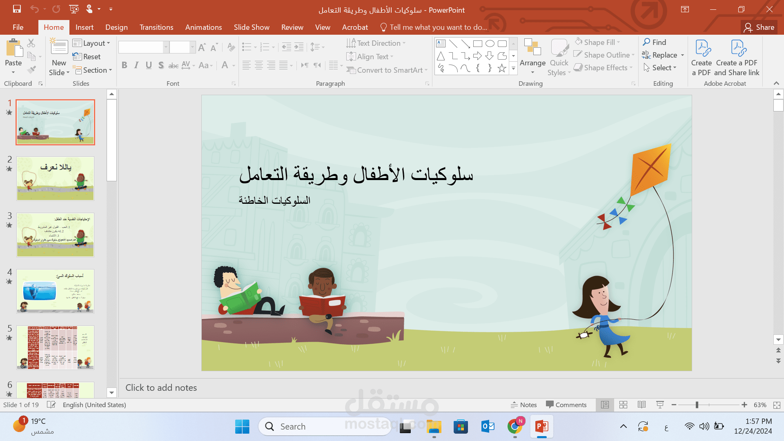
Task: Expand the Layout dropdown
Action: 92,43
